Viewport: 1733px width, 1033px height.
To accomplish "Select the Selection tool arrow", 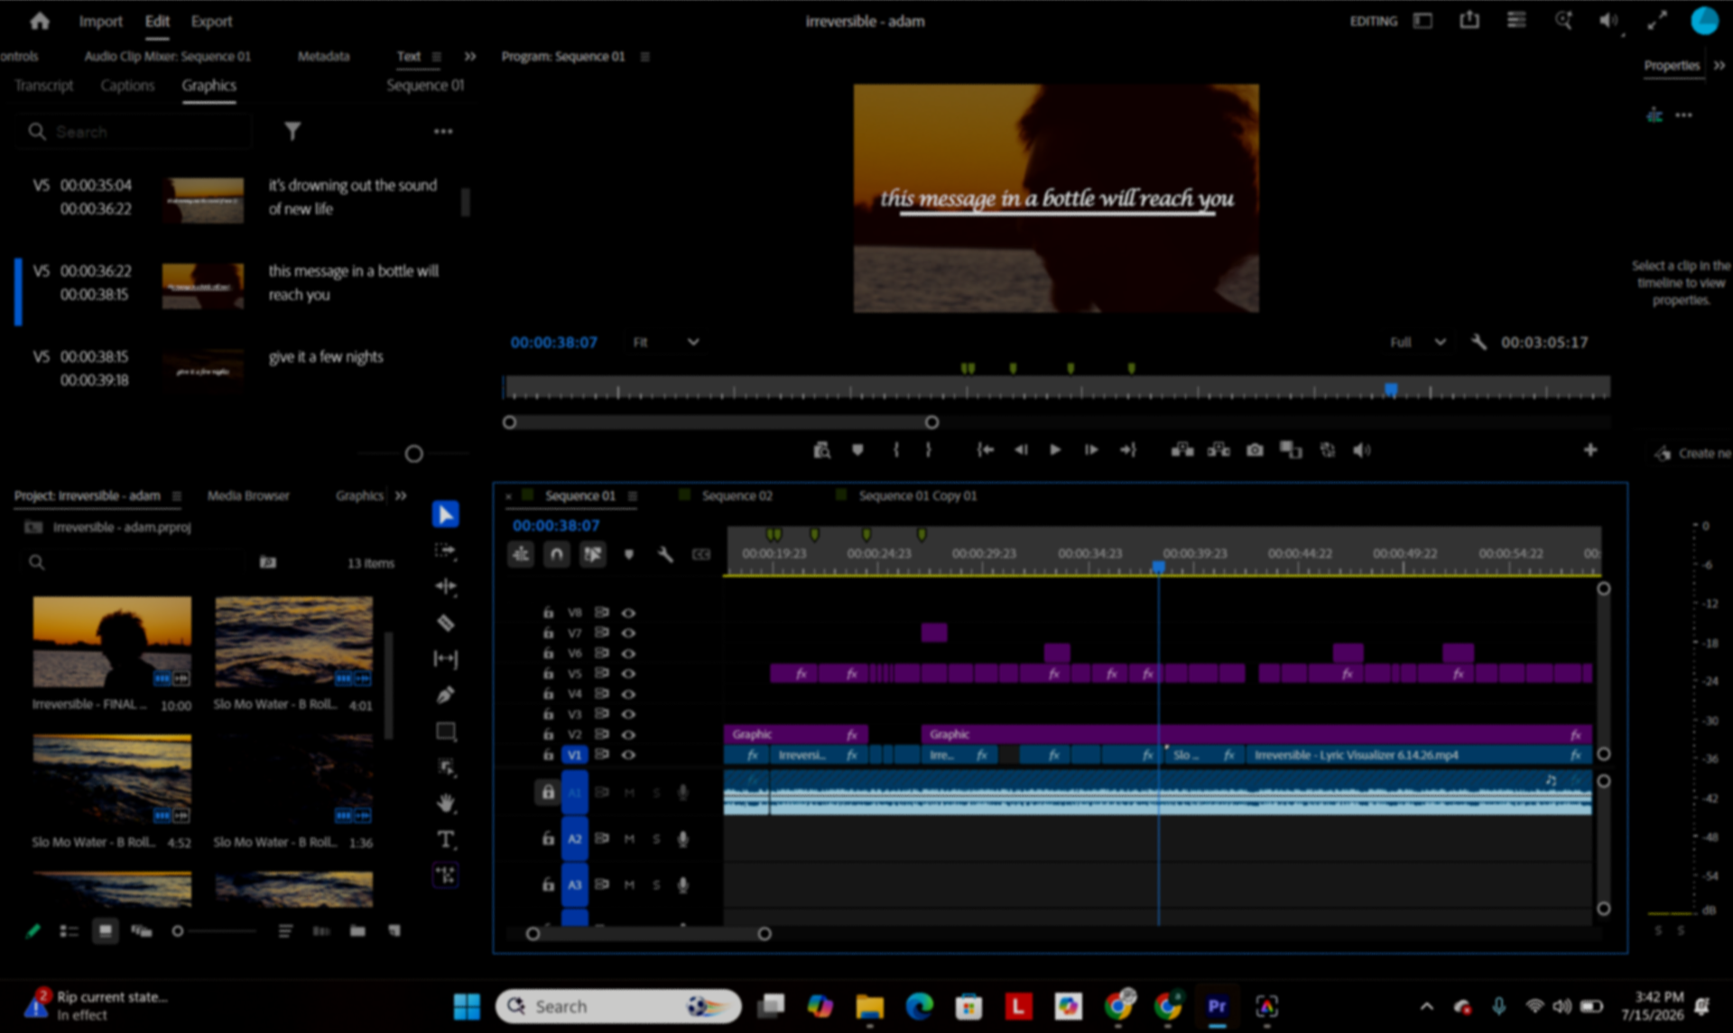I will pyautogui.click(x=446, y=514).
